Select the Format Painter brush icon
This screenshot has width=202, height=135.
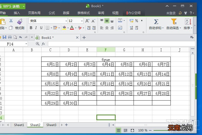pyautogui.click(x=20, y=21)
